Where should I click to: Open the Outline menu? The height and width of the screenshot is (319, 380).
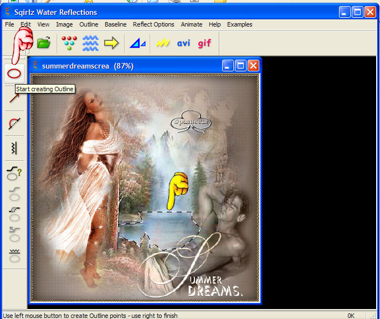click(x=89, y=24)
